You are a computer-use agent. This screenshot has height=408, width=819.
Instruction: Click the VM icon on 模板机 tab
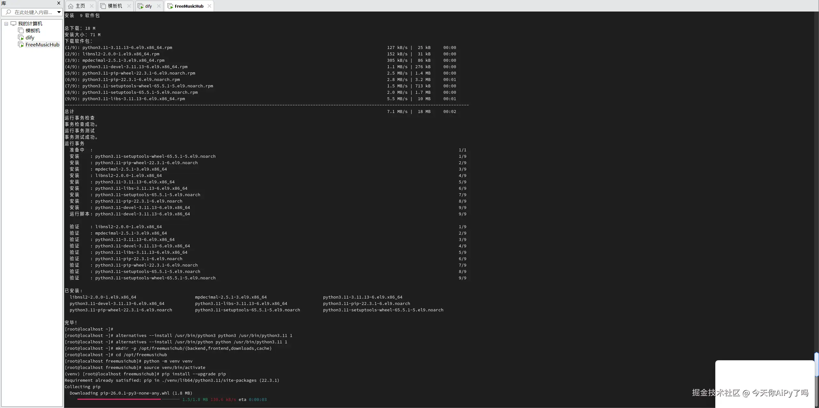point(103,6)
